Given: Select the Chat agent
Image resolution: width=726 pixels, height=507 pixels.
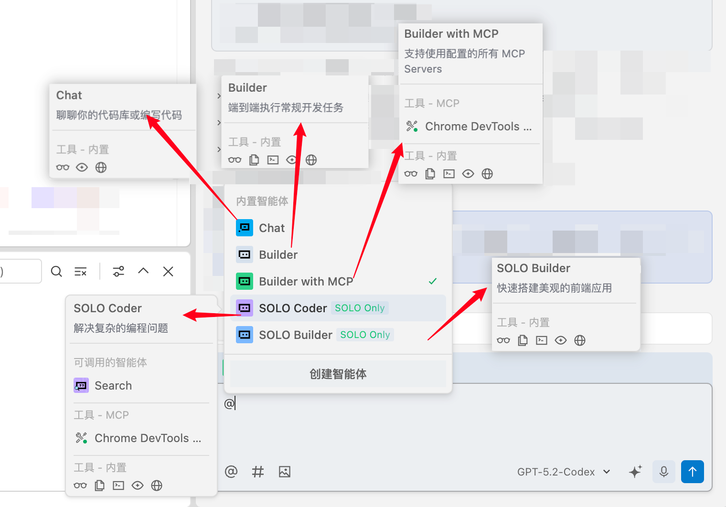Looking at the screenshot, I should pyautogui.click(x=271, y=228).
